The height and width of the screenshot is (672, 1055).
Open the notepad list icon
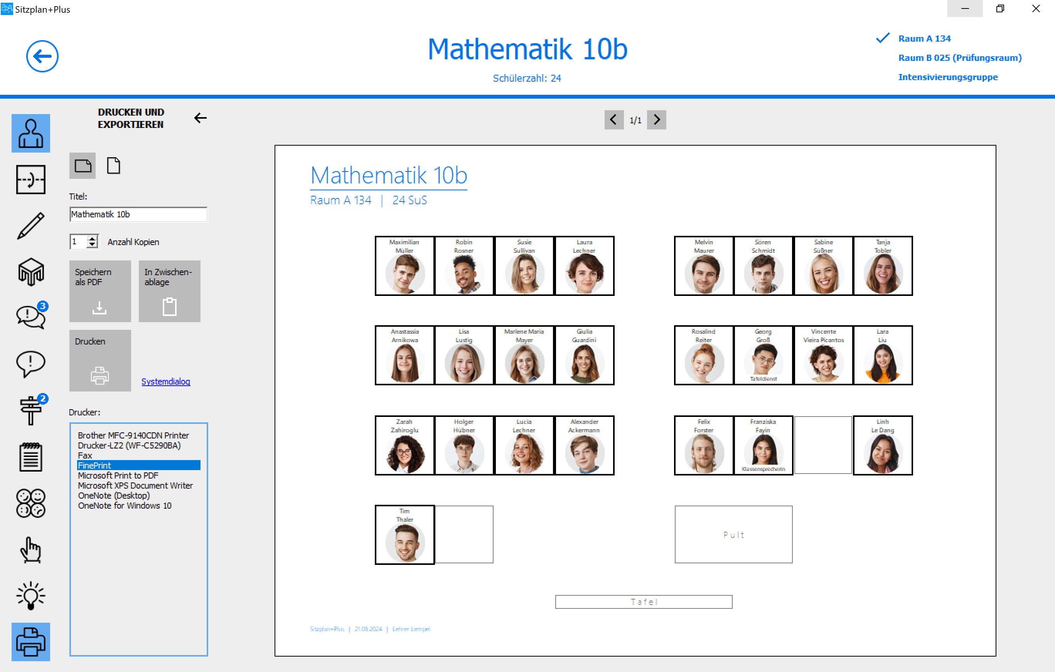[31, 457]
